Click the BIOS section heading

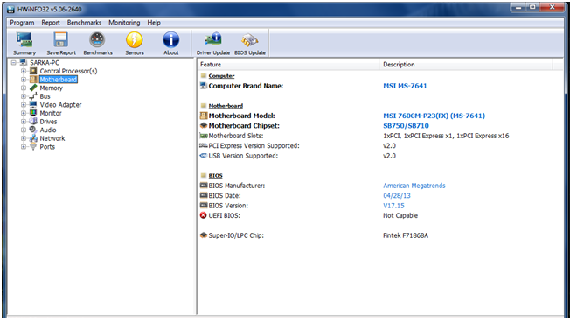click(216, 175)
